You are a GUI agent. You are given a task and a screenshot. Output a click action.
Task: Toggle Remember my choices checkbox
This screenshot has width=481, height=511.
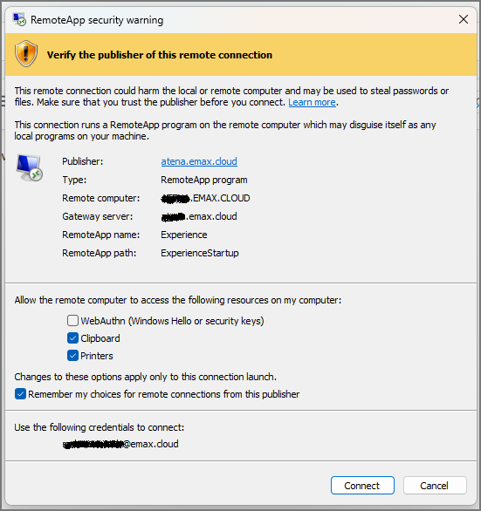[x=20, y=394]
